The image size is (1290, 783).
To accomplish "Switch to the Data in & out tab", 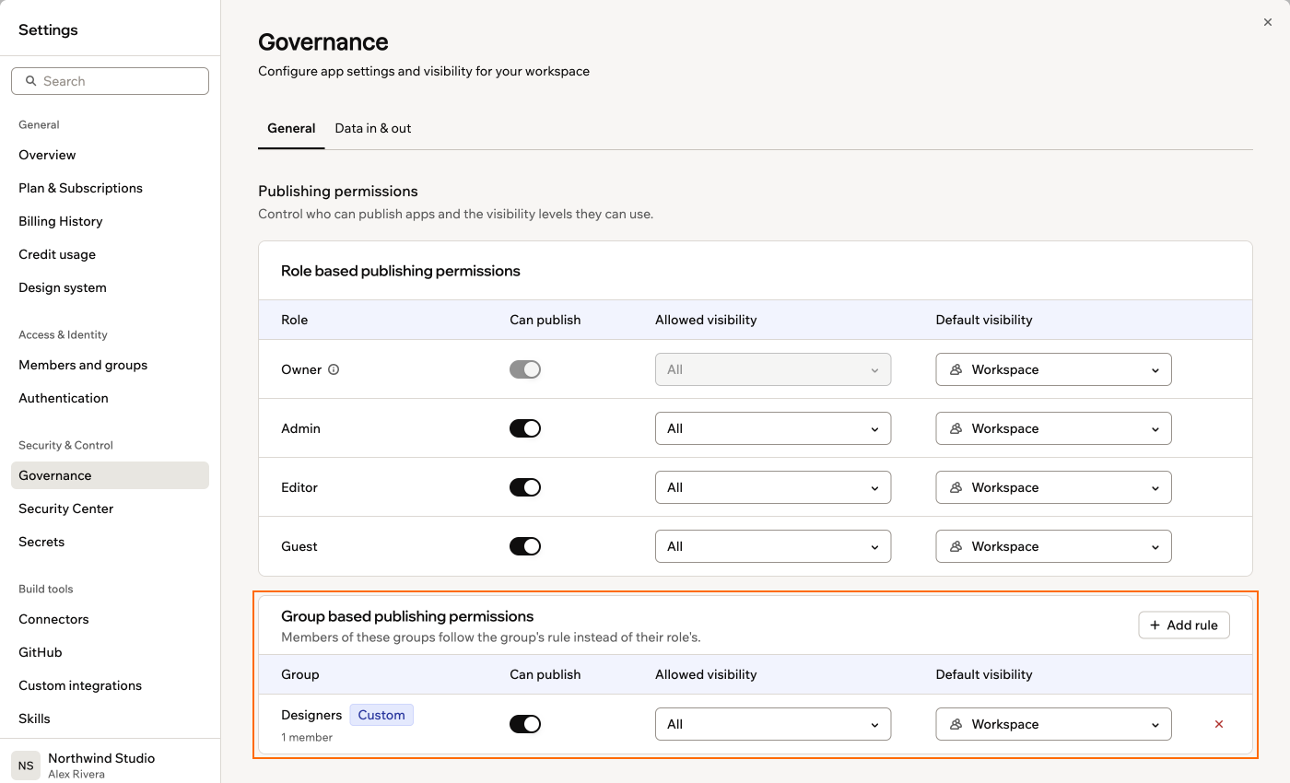I will [x=372, y=128].
